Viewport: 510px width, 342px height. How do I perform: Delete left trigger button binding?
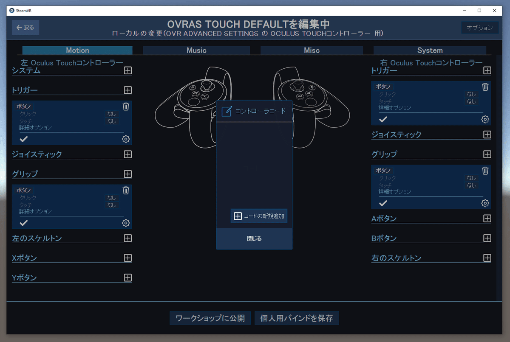click(x=126, y=107)
